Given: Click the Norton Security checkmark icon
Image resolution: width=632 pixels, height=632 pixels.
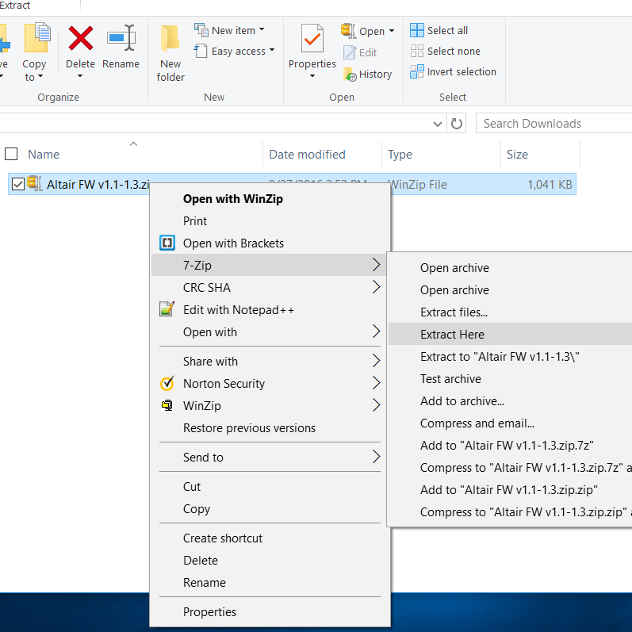Looking at the screenshot, I should click(167, 383).
